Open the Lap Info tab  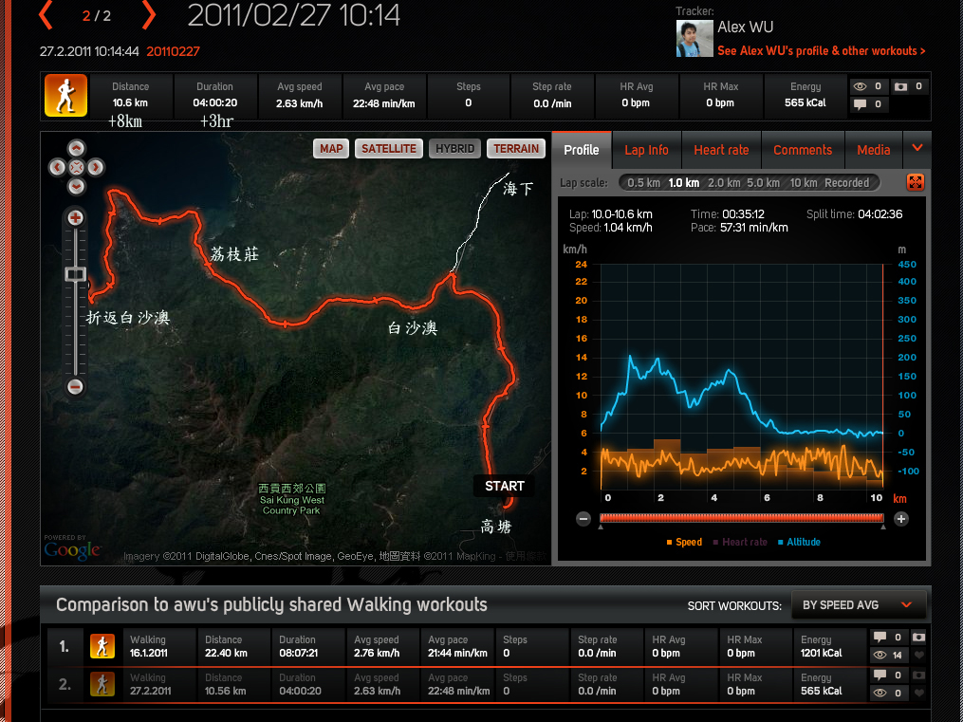click(x=646, y=150)
